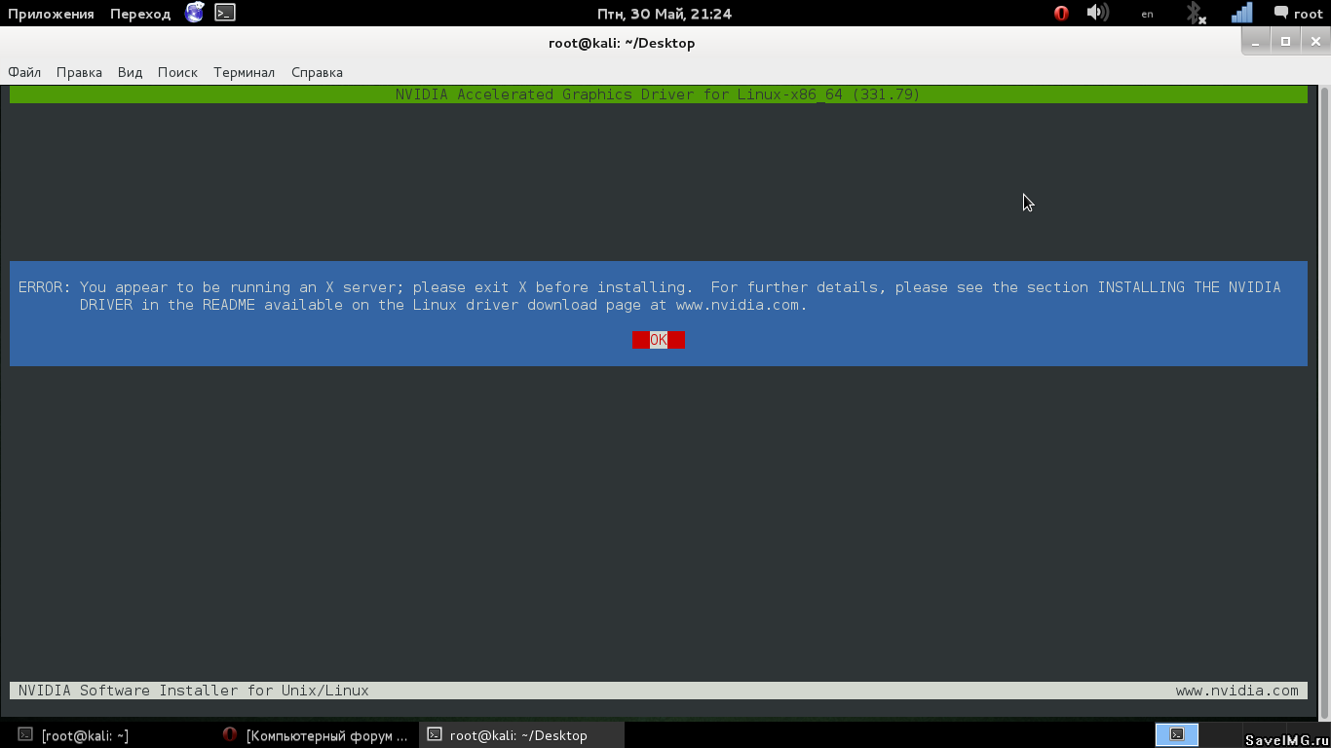
Task: Click the terminal icon of the [root@kali: ~] taskbar entry
Action: pyautogui.click(x=25, y=735)
